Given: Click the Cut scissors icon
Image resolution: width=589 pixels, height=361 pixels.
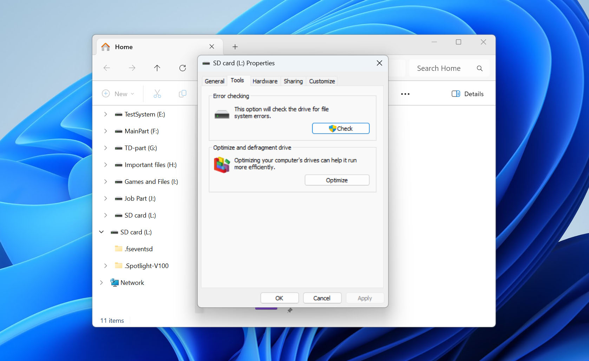Looking at the screenshot, I should pos(157,94).
